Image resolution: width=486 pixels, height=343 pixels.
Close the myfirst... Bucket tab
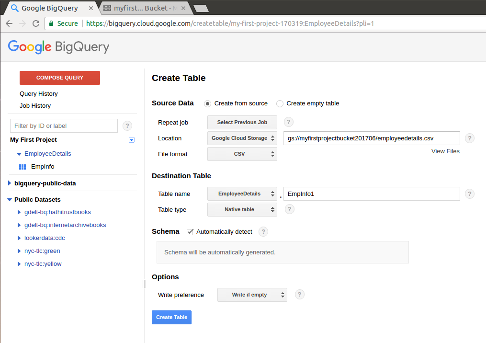183,8
